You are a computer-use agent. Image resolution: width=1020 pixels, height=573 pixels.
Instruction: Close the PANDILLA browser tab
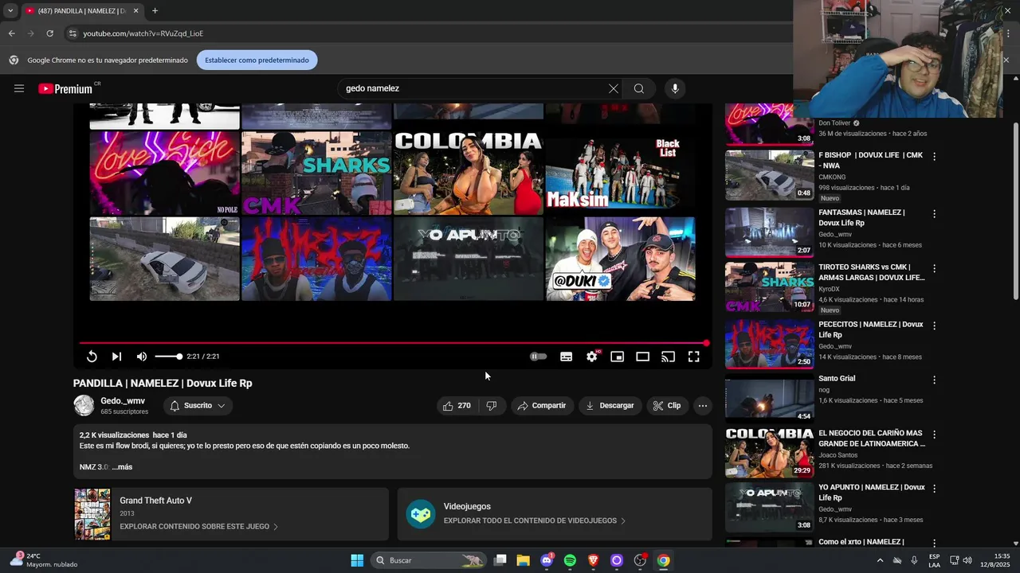coord(135,11)
